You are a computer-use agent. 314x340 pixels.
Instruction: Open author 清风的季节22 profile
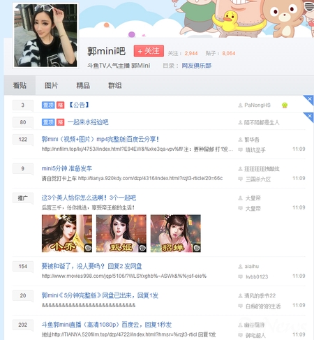pyautogui.click(x=260, y=296)
